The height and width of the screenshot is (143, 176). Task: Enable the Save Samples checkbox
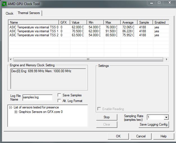[x=59, y=95]
